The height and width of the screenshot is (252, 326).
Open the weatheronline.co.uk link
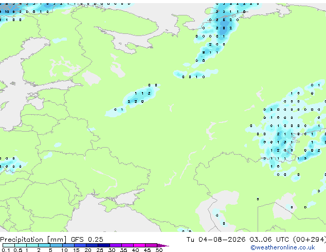coord(282,247)
